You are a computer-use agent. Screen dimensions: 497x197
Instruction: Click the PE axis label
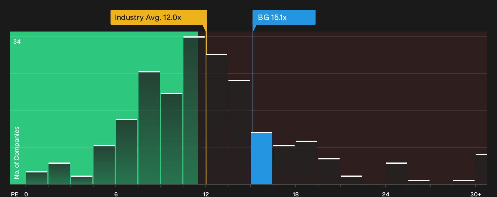[15, 194]
